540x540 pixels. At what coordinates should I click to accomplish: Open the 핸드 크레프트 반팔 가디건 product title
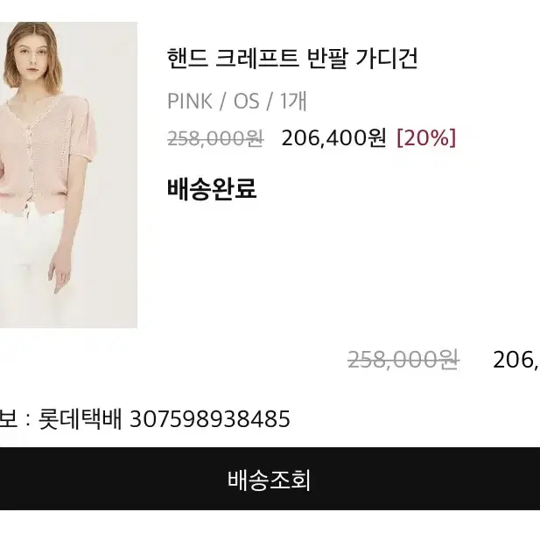pyautogui.click(x=292, y=58)
